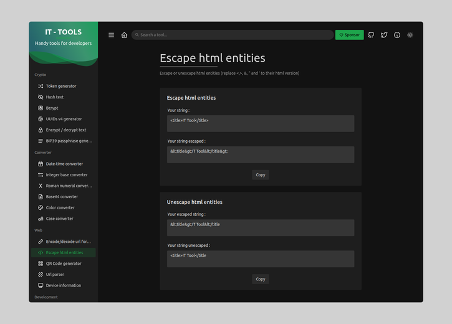Focus the Search a tool field
Image resolution: width=452 pixels, height=324 pixels.
click(x=233, y=35)
